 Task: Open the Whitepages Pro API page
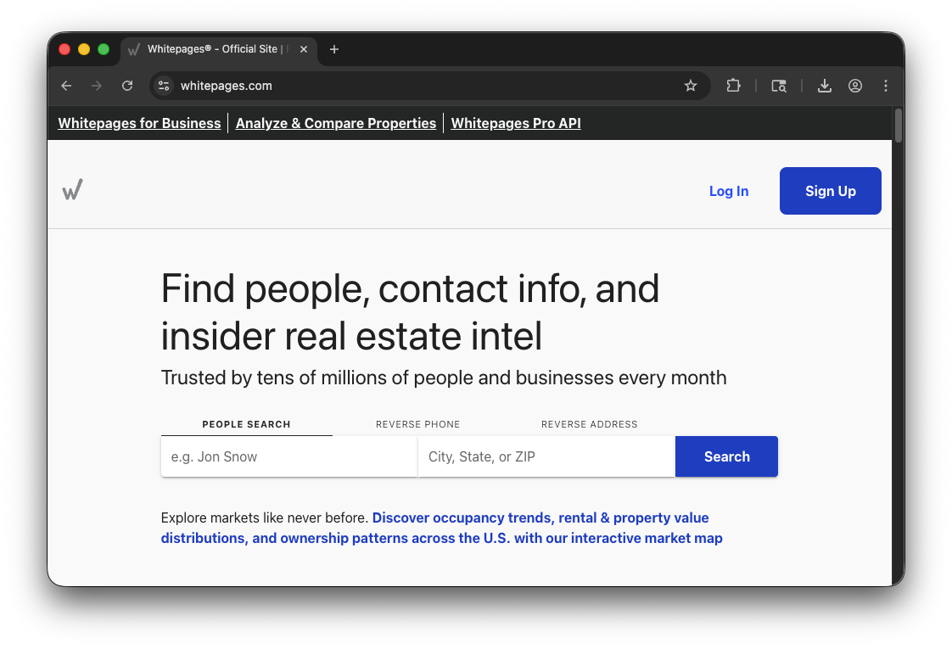coord(515,123)
